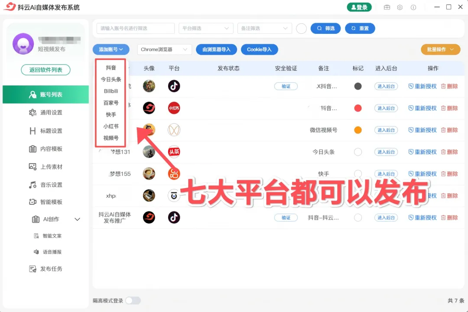Choose 小红书 from the add-account menu
Image resolution: width=468 pixels, height=312 pixels.
[x=111, y=126]
